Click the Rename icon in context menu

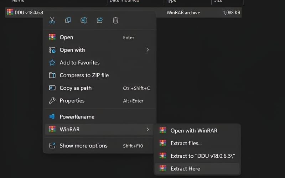(x=84, y=20)
